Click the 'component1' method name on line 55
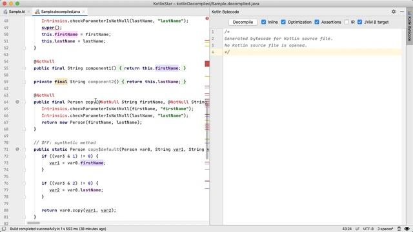The width and height of the screenshot is (413, 232). (x=98, y=68)
